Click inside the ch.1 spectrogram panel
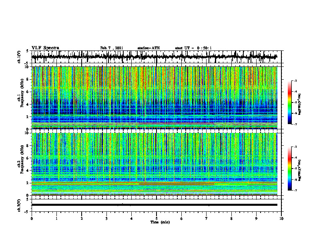This screenshot has height=245, width=317. pyautogui.click(x=154, y=98)
